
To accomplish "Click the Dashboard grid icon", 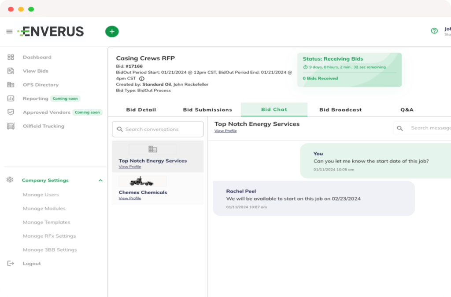I will 11,57.
